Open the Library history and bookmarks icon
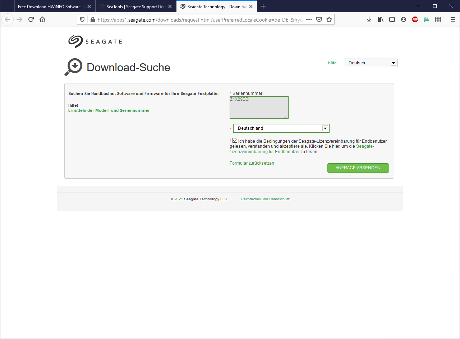This screenshot has height=339, width=460. (x=381, y=19)
